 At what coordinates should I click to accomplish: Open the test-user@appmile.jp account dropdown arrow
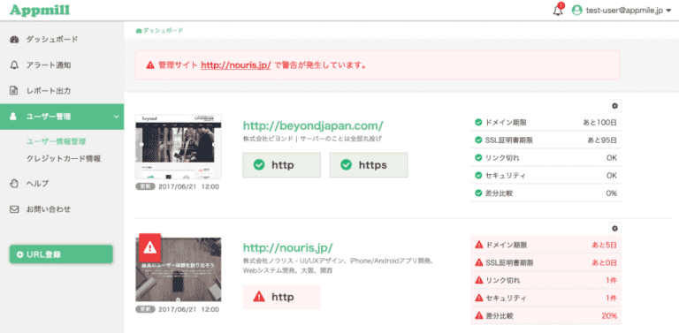point(669,11)
